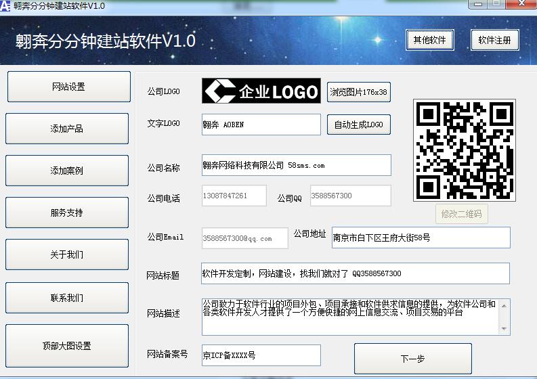This screenshot has height=379, width=537.
Task: Click the 软件注册 button
Action: pos(495,40)
